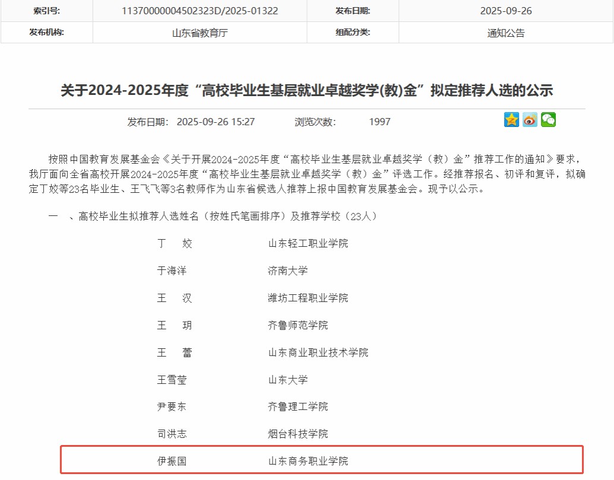Share article via Weibo icon
Viewport: 614px width, 480px height.
click(x=530, y=120)
